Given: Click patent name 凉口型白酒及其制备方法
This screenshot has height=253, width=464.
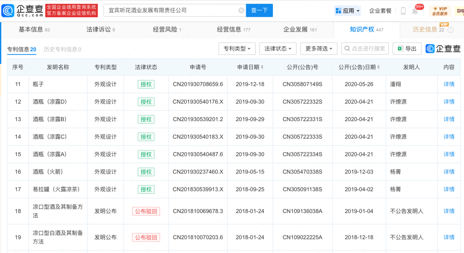Looking at the screenshot, I should click(x=58, y=237).
